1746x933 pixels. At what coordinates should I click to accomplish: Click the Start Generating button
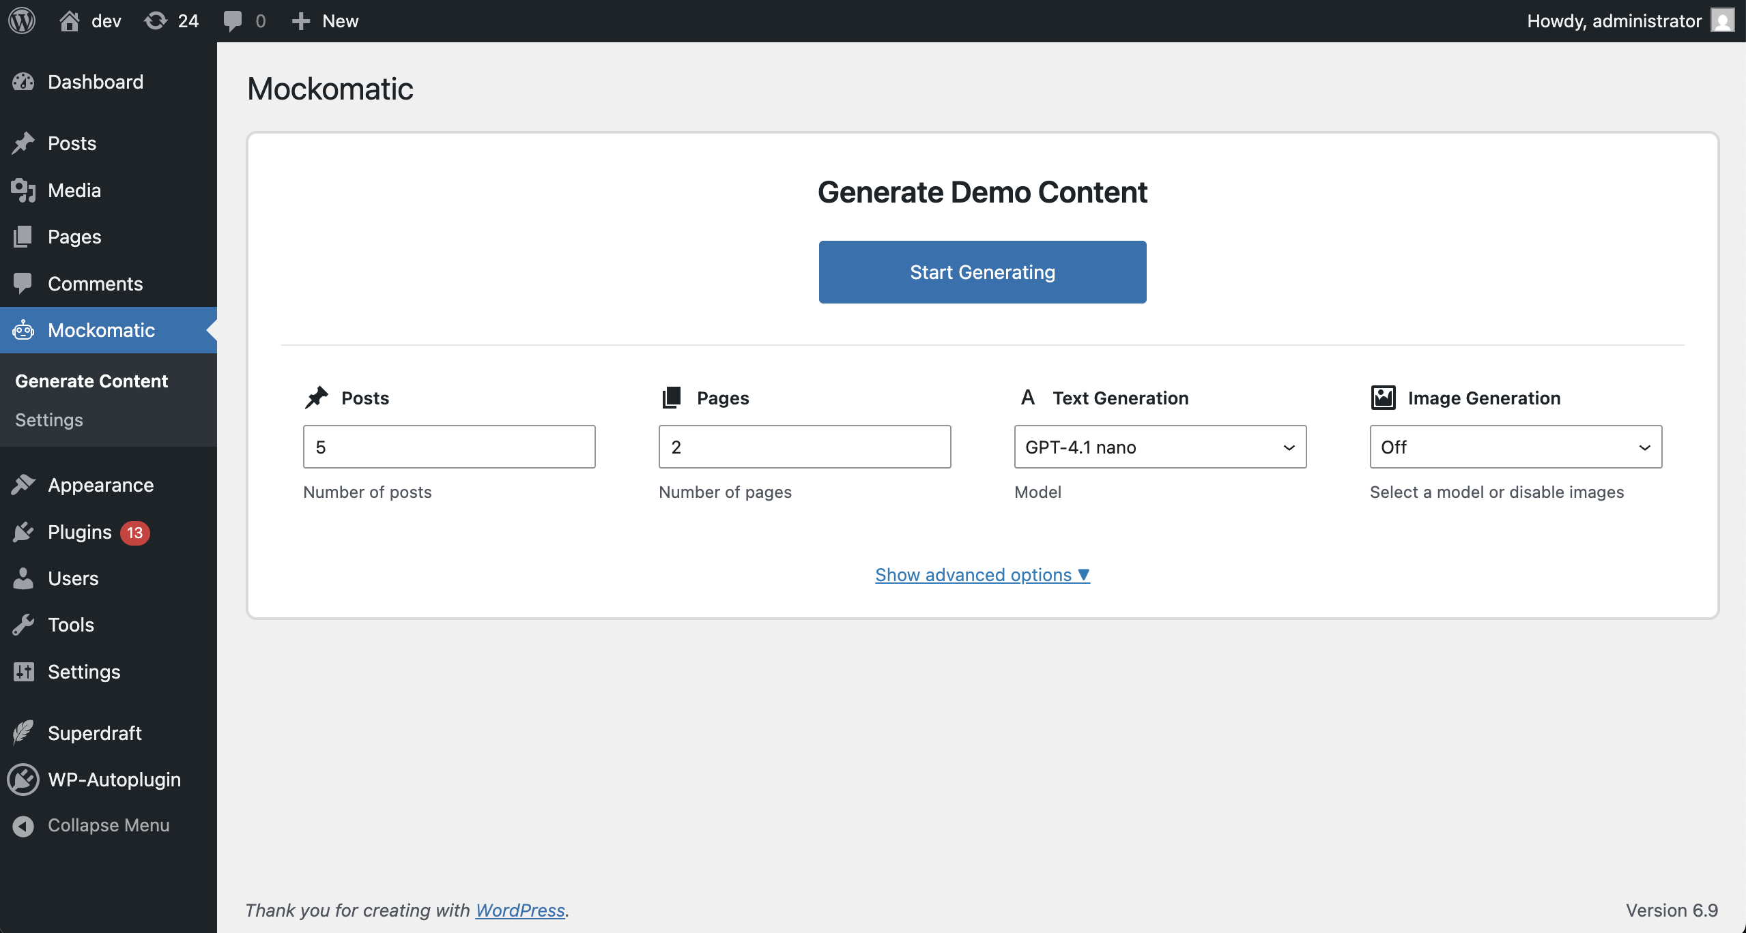coord(982,272)
